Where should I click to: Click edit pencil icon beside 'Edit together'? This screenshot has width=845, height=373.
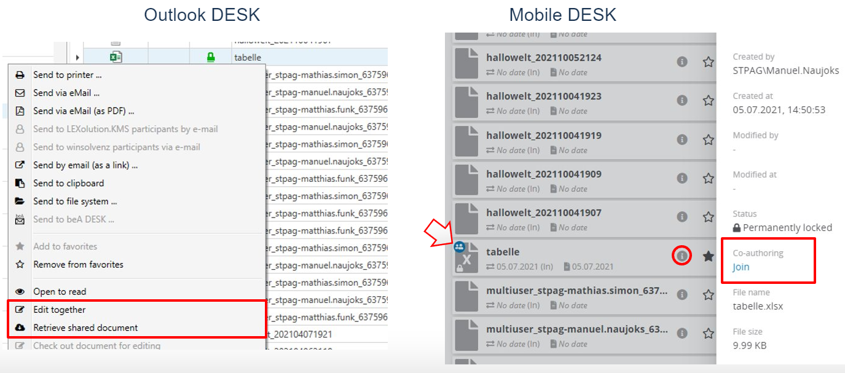click(x=20, y=310)
